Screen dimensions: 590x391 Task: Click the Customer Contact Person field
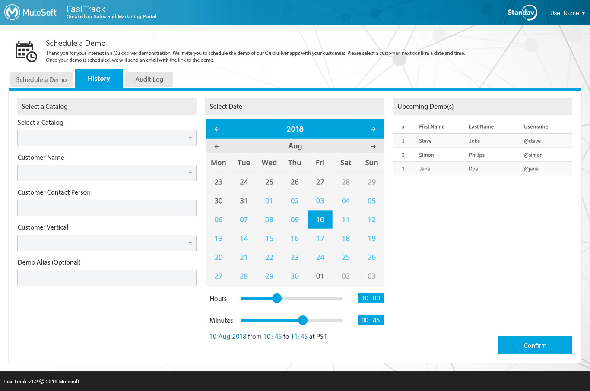click(107, 208)
